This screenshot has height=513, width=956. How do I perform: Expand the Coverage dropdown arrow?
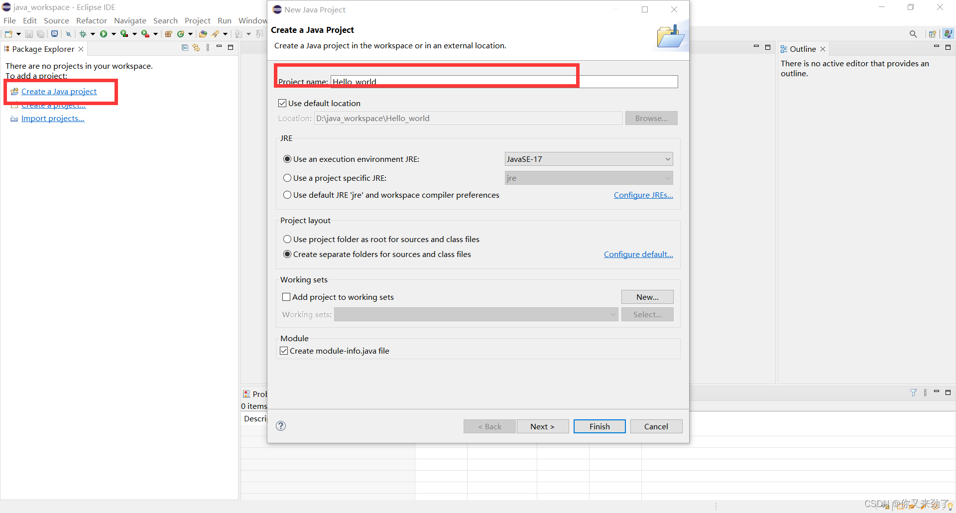[x=134, y=34]
